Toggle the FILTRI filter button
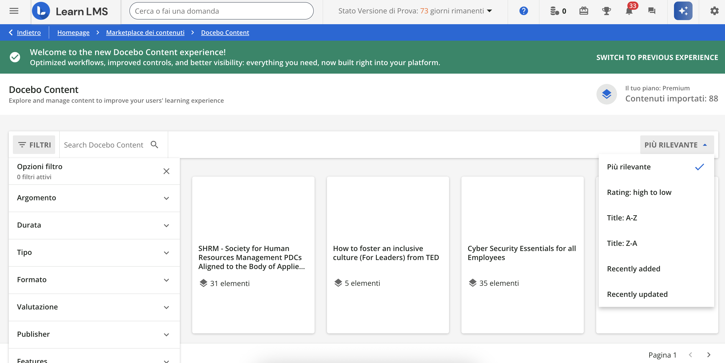This screenshot has height=363, width=725. 34,145
